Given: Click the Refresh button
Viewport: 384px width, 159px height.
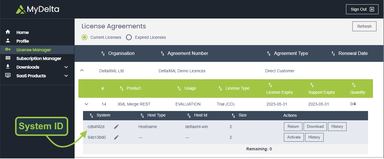Looking at the screenshot, I should click(x=364, y=26).
